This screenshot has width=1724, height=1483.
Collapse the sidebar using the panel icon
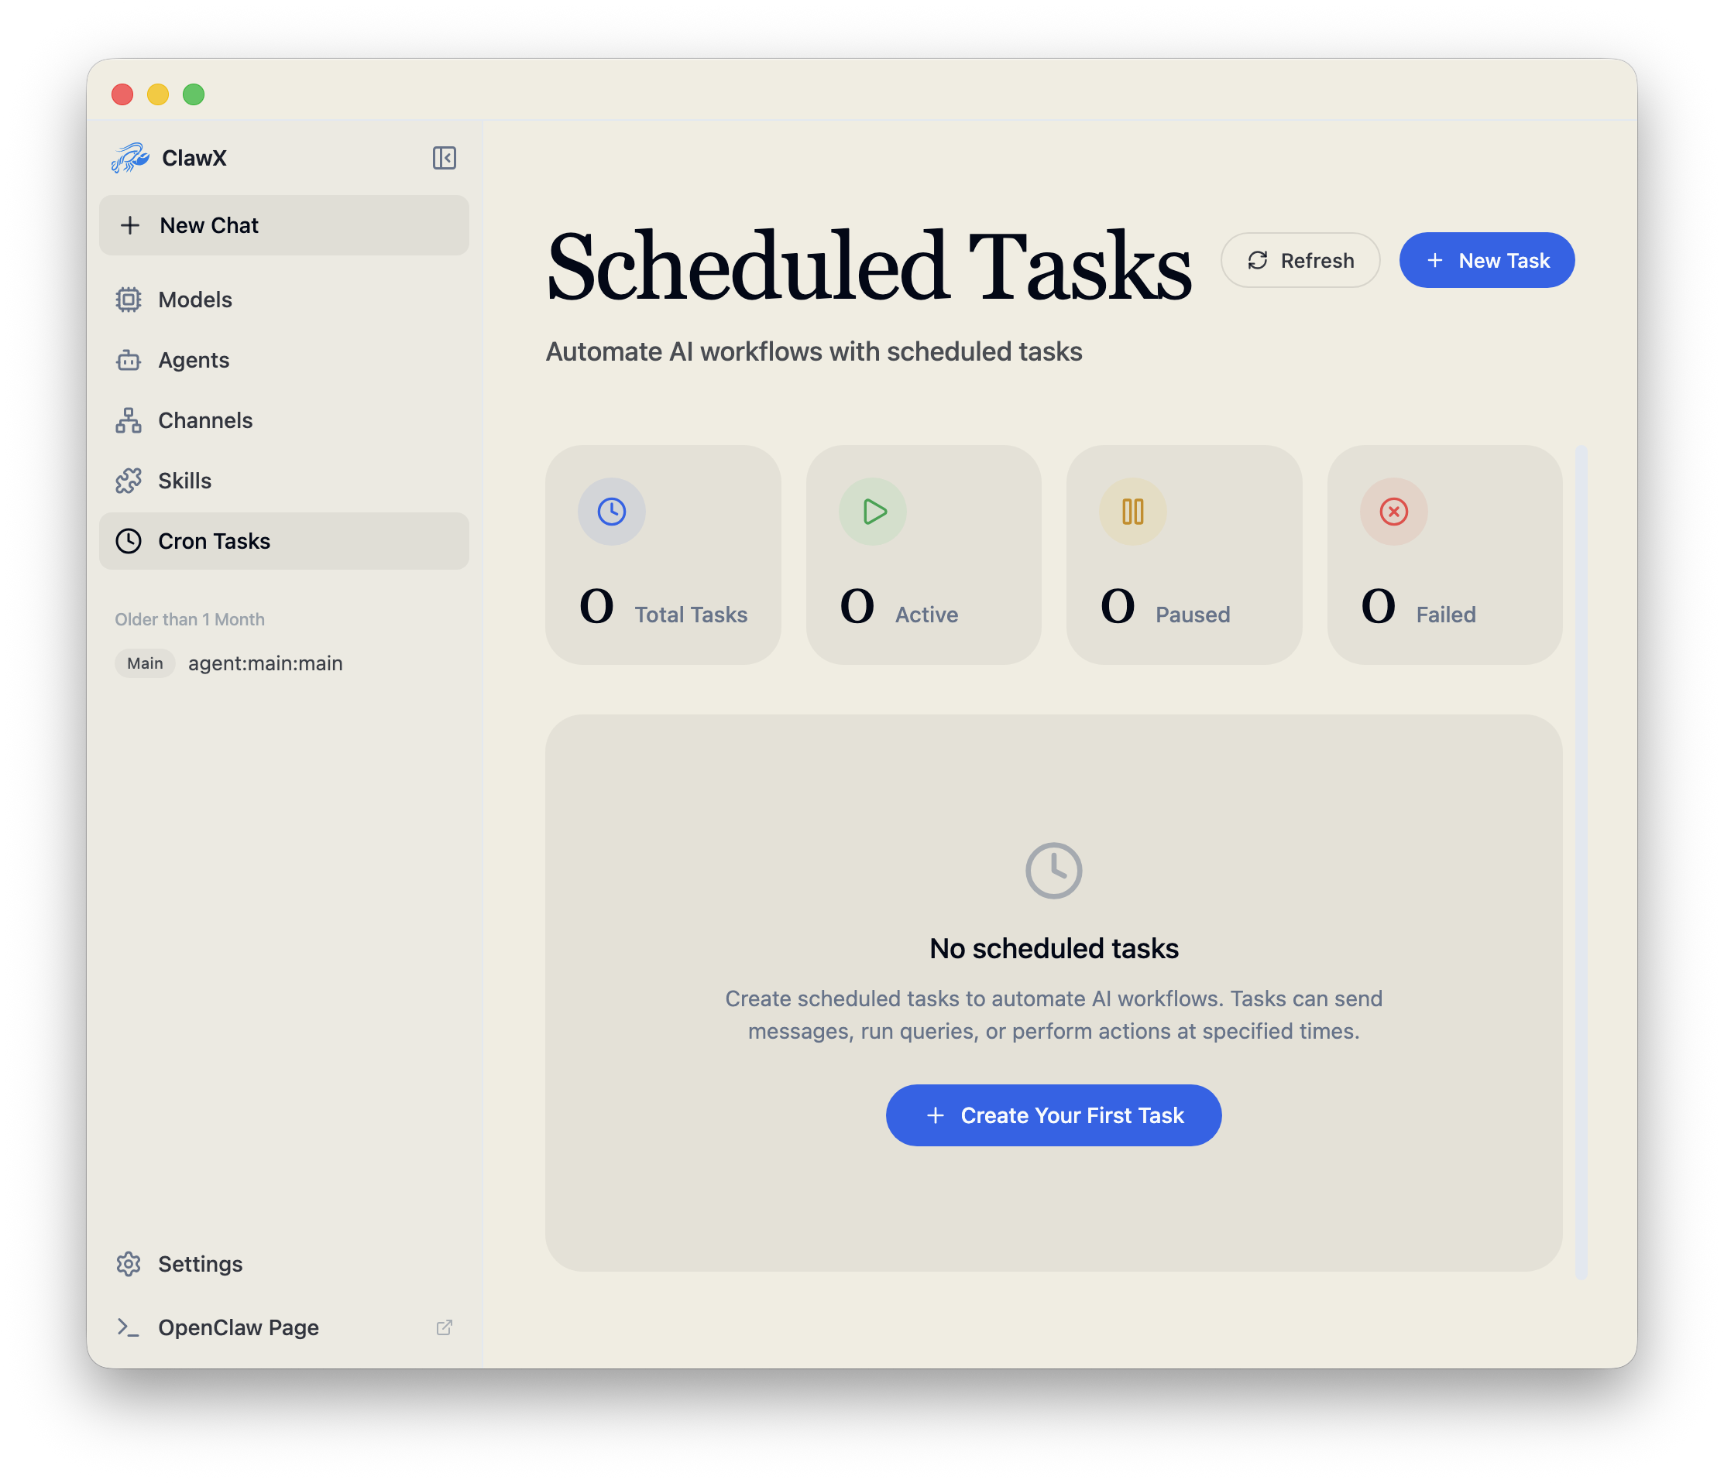(x=444, y=158)
